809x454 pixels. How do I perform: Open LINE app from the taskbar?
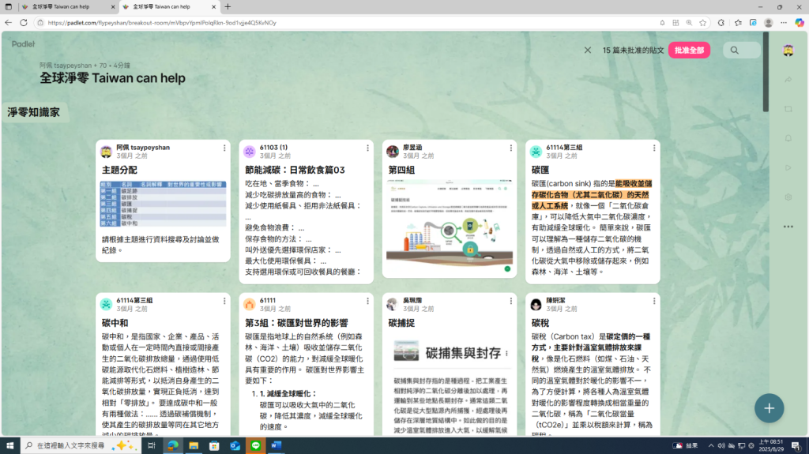point(255,446)
